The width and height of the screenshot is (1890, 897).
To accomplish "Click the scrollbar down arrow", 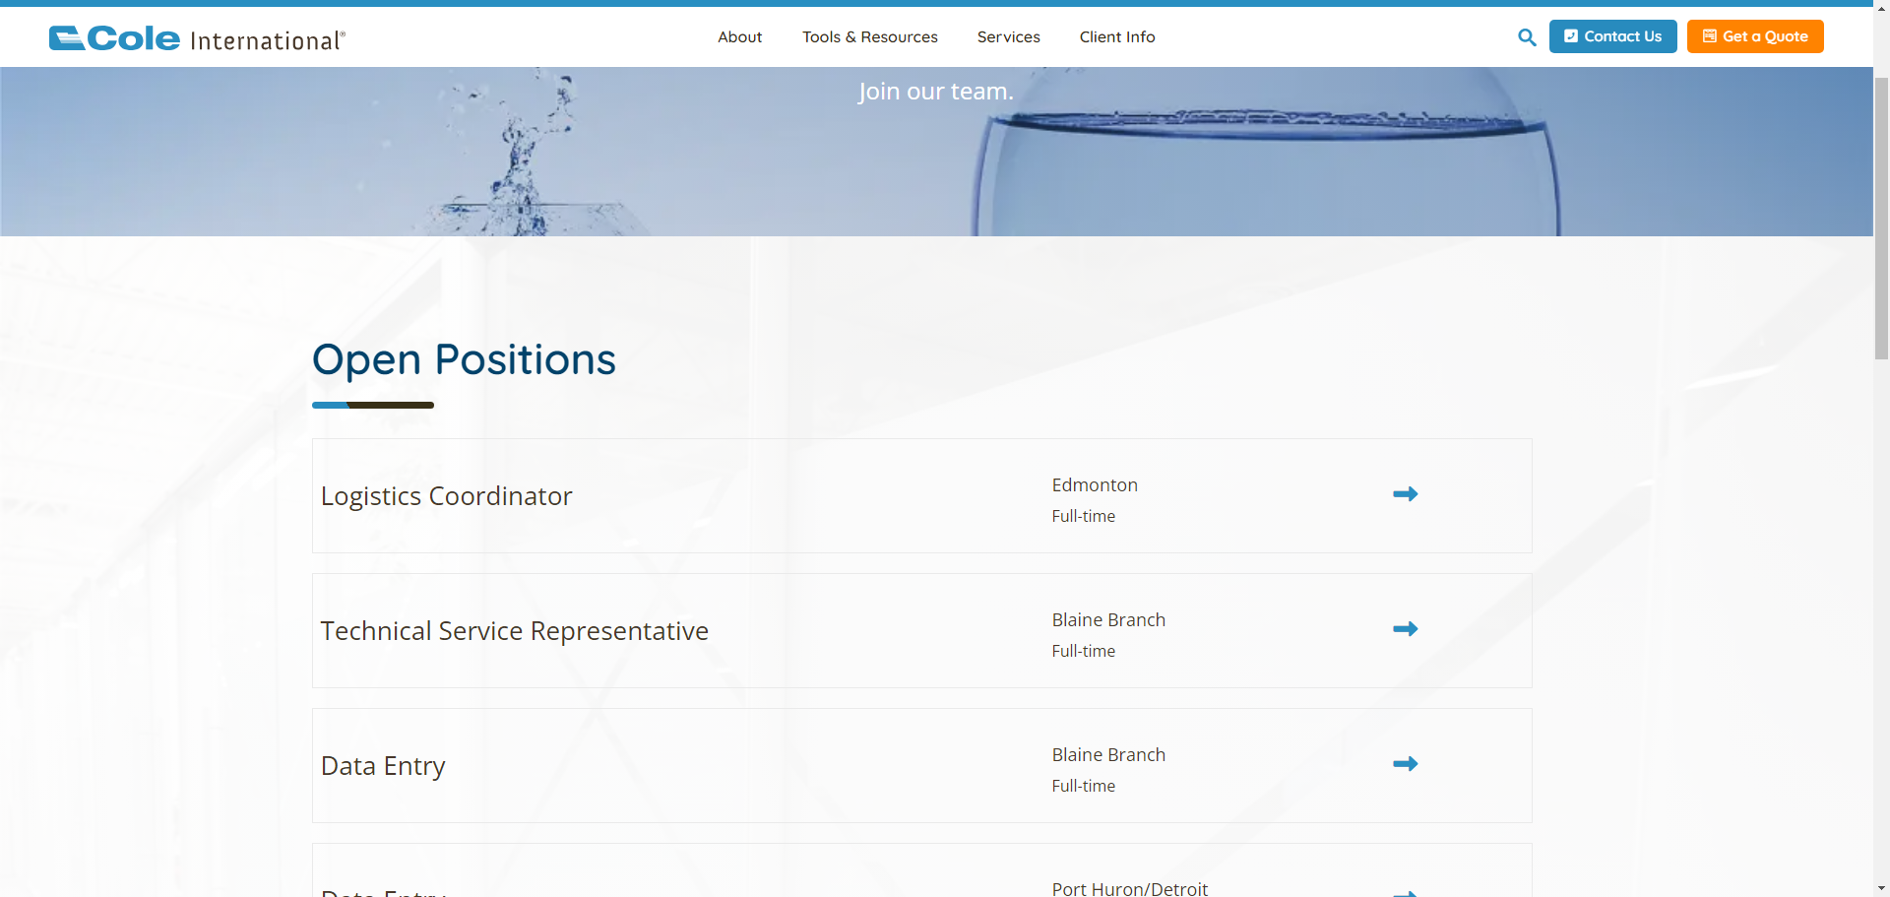I will pyautogui.click(x=1881, y=888).
